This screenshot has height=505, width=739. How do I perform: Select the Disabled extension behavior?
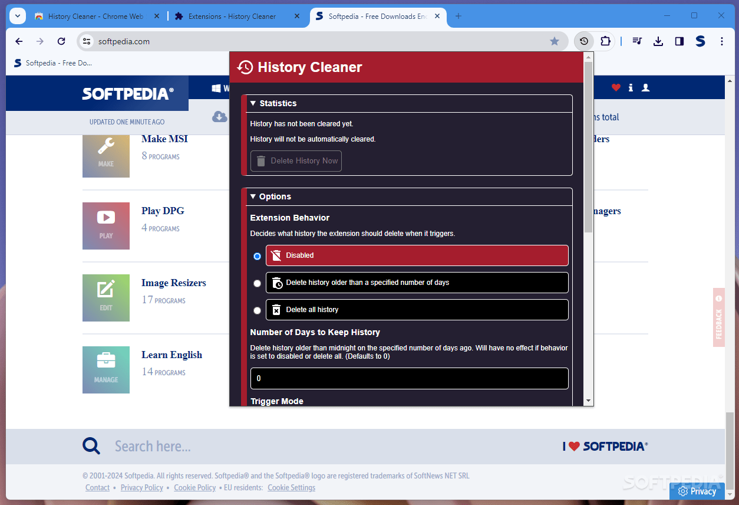(257, 256)
